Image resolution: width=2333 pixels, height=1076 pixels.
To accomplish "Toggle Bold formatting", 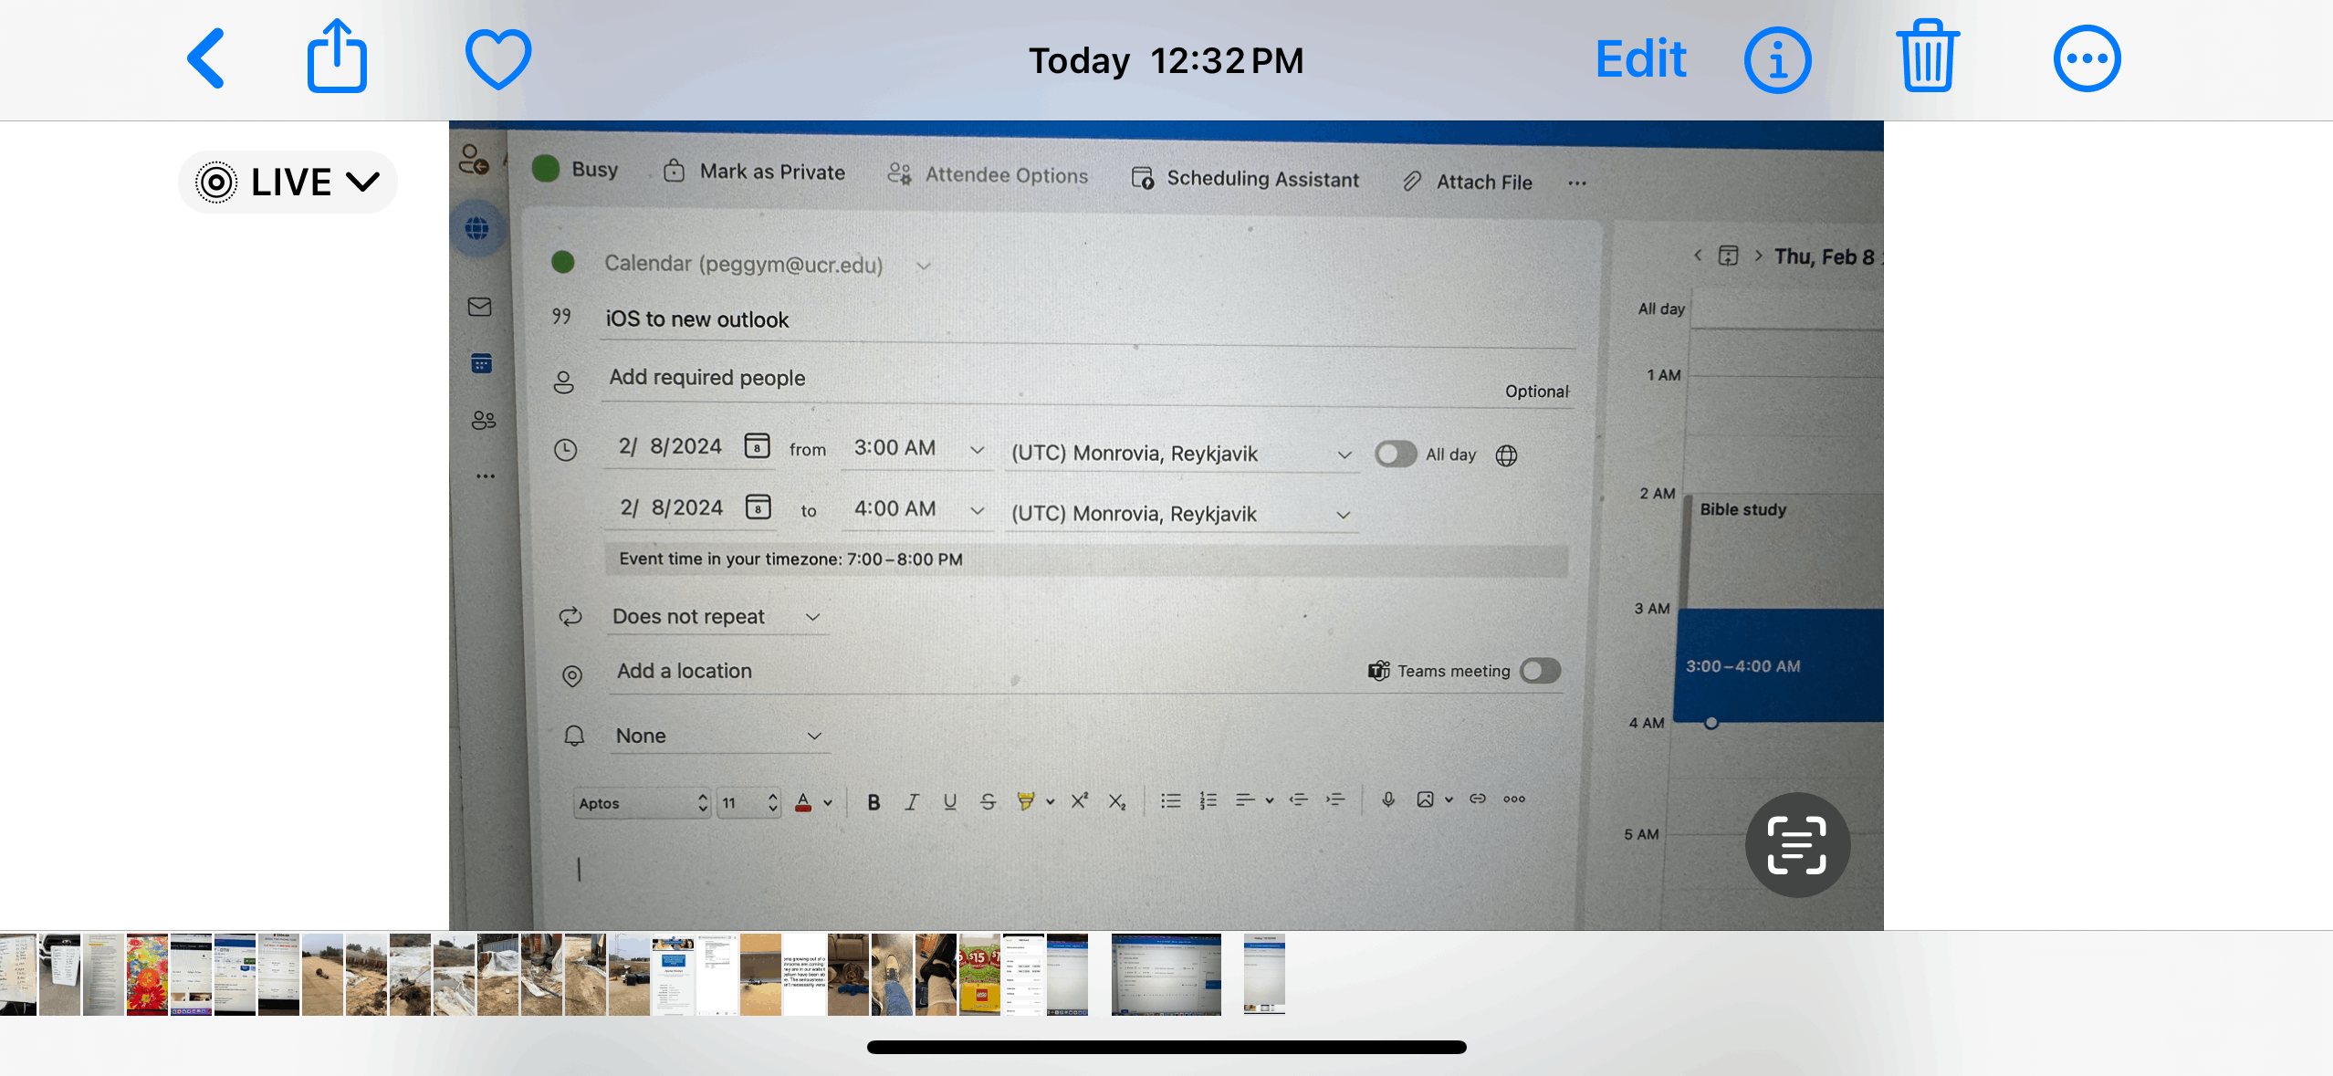I will coord(874,802).
